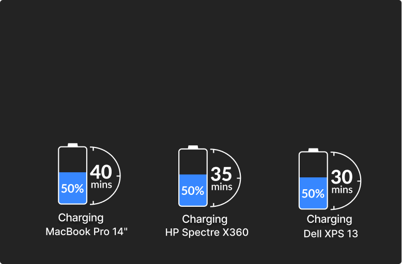Click the blue 50% fill on MacBook battery
Image resolution: width=402 pixels, height=264 pixels.
tap(72, 188)
